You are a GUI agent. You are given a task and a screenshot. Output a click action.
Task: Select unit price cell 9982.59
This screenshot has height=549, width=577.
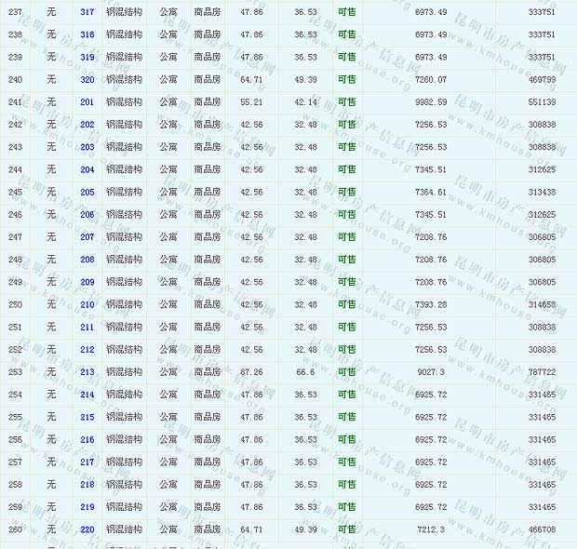(430, 102)
